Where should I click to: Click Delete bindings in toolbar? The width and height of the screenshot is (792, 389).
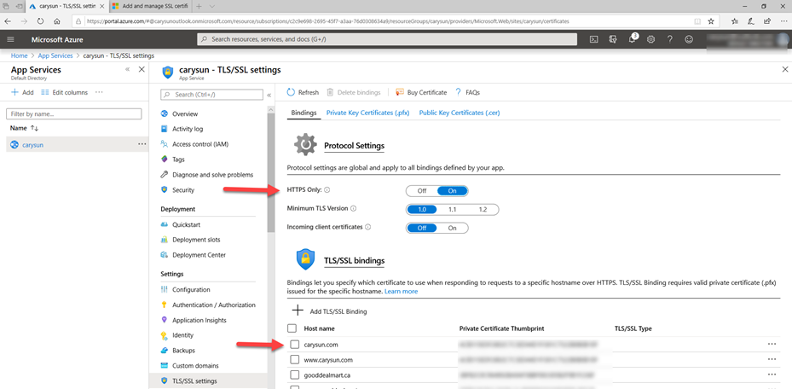pyautogui.click(x=354, y=92)
